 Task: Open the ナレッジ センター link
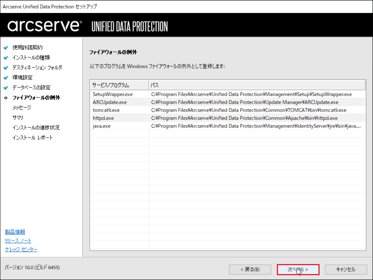[21, 249]
